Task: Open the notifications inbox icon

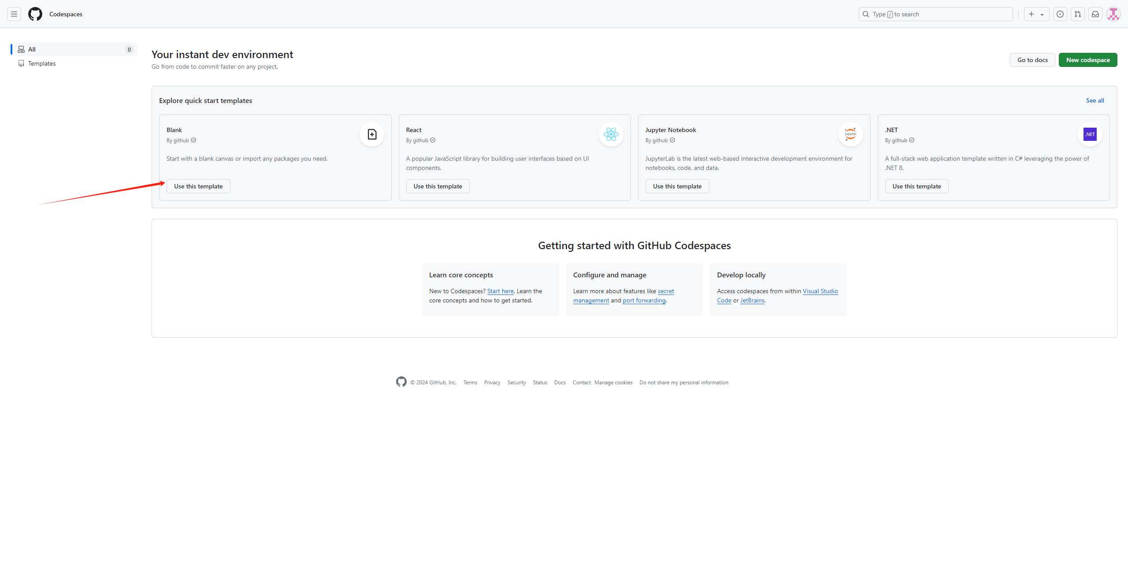Action: (1095, 14)
